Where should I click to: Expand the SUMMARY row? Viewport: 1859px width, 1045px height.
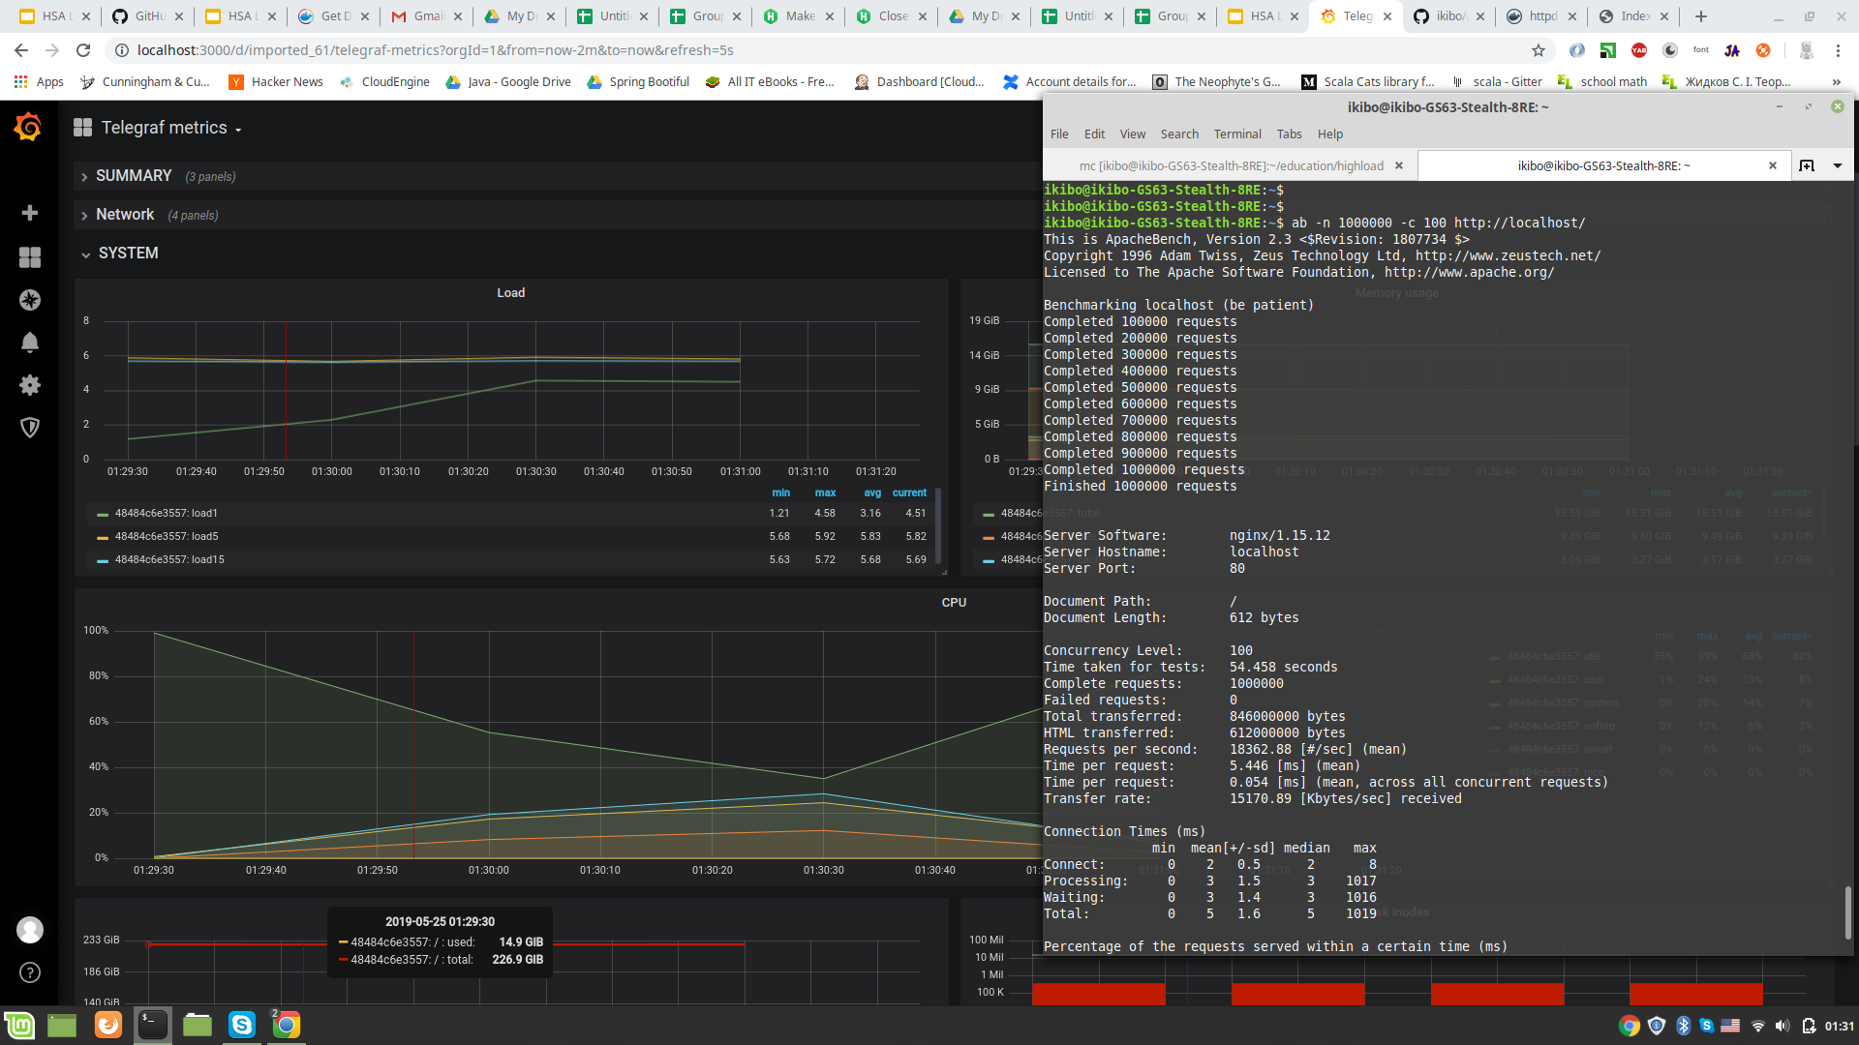tap(134, 176)
